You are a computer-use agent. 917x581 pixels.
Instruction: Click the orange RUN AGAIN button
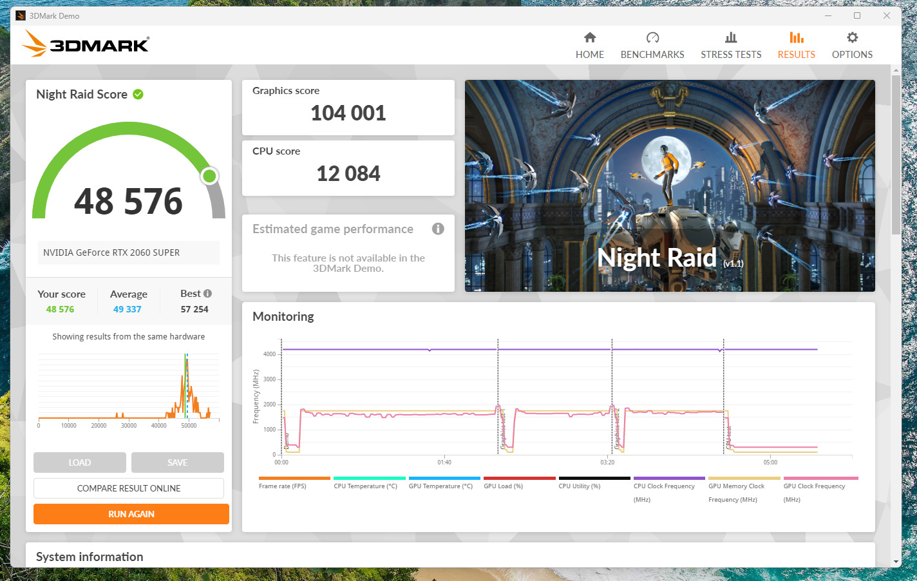click(131, 514)
